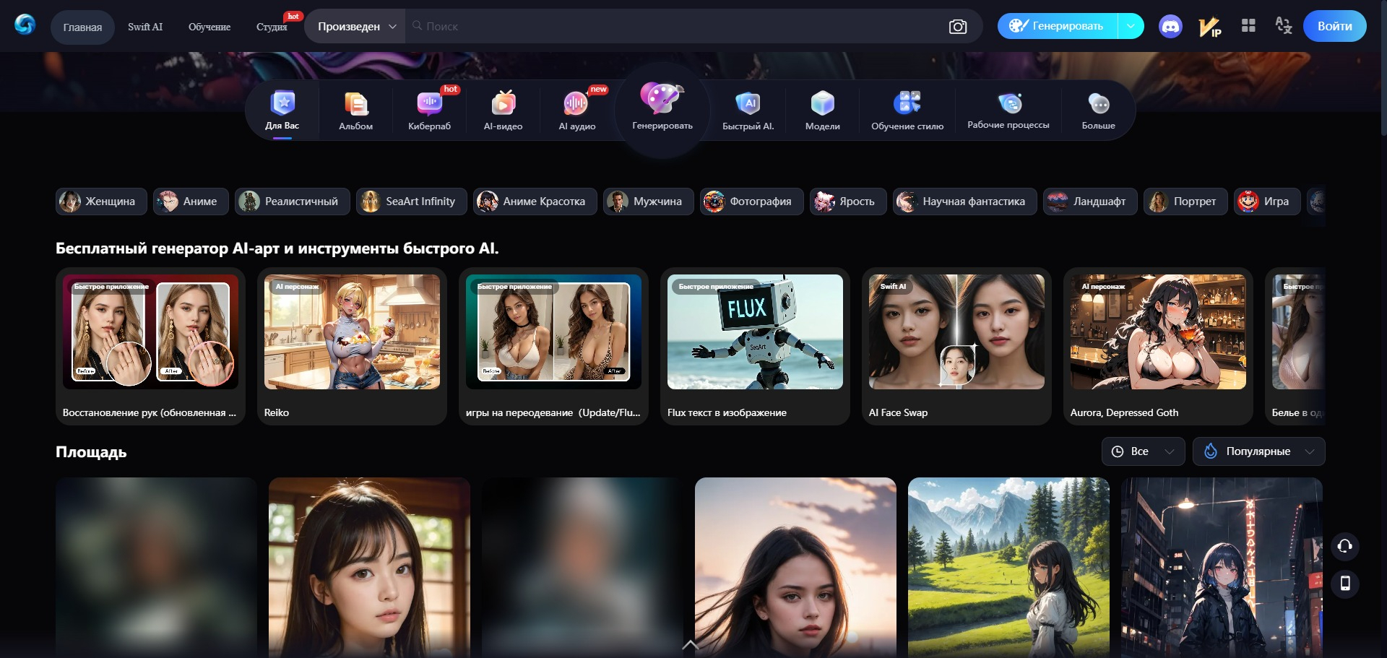Select the Фотография category tag
The image size is (1387, 658).
[x=751, y=202]
